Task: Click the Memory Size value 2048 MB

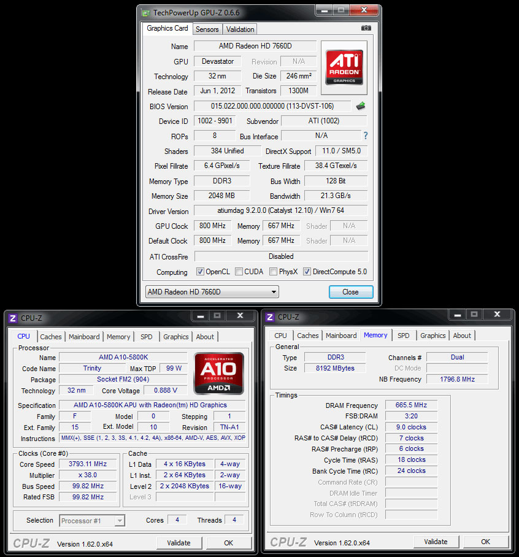Action: [x=221, y=196]
